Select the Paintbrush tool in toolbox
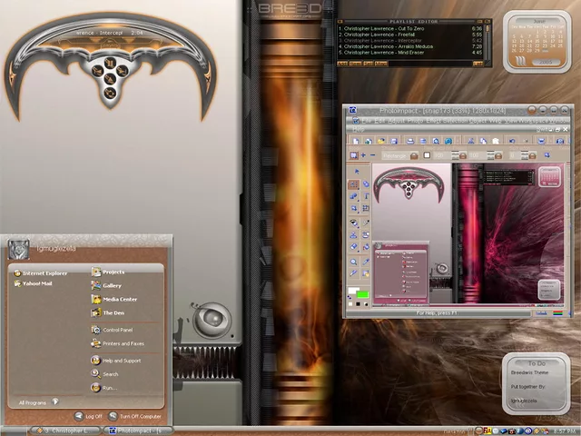 pyautogui.click(x=366, y=223)
